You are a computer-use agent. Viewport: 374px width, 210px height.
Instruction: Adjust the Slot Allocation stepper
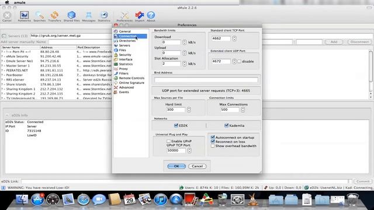click(185, 64)
